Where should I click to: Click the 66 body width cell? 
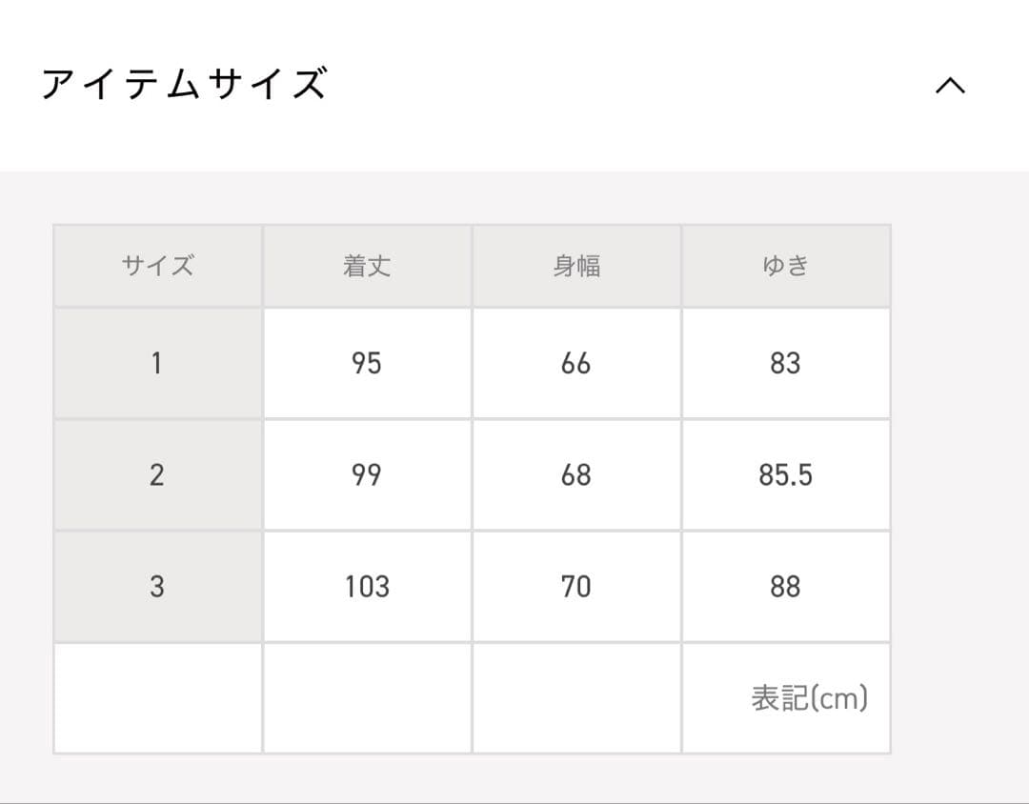pyautogui.click(x=576, y=363)
